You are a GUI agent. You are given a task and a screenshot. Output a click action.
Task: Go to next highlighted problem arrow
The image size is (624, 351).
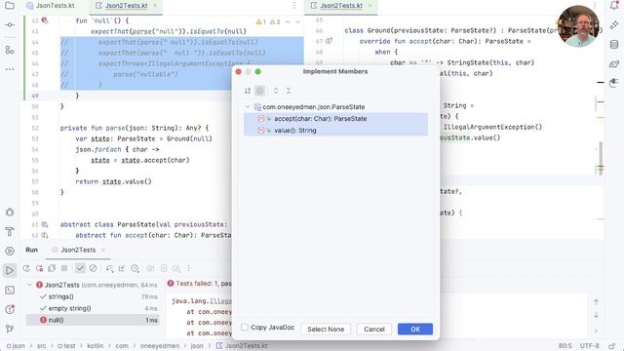point(297,21)
